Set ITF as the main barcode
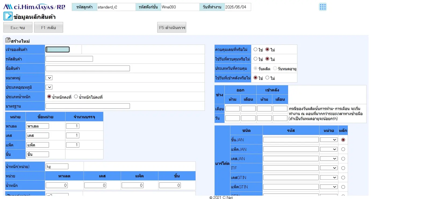Viewport: 430px width, 199px height. coord(343,168)
